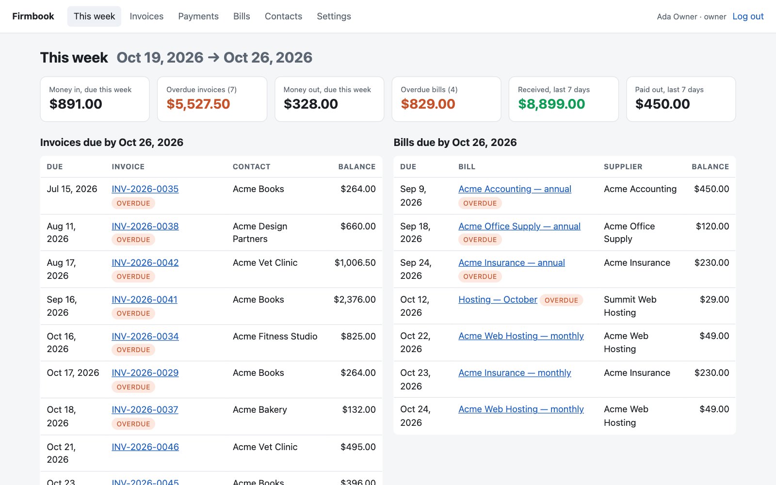This screenshot has height=485, width=776.
Task: Click the Firmbook brand logo text
Action: click(33, 16)
